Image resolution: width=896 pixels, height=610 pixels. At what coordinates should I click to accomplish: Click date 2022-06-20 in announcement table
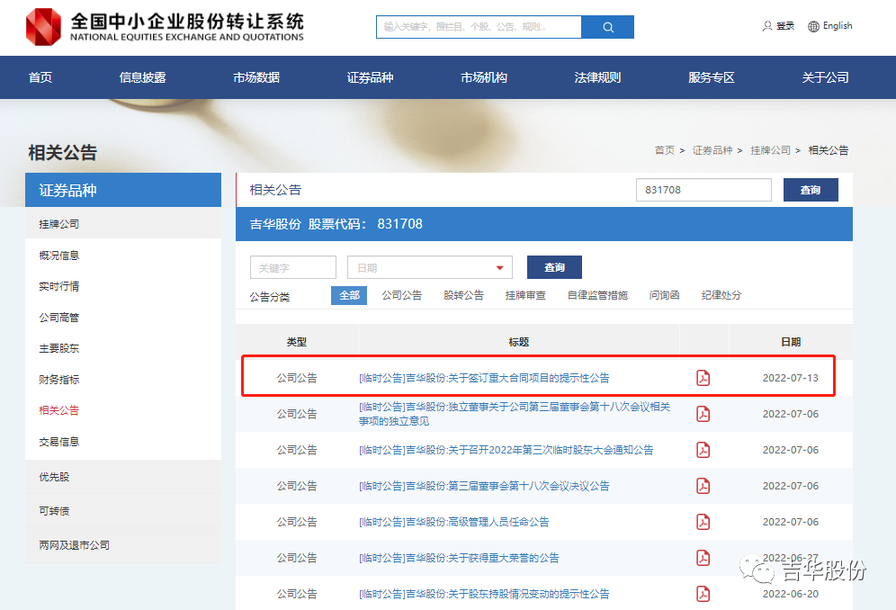[x=790, y=594]
